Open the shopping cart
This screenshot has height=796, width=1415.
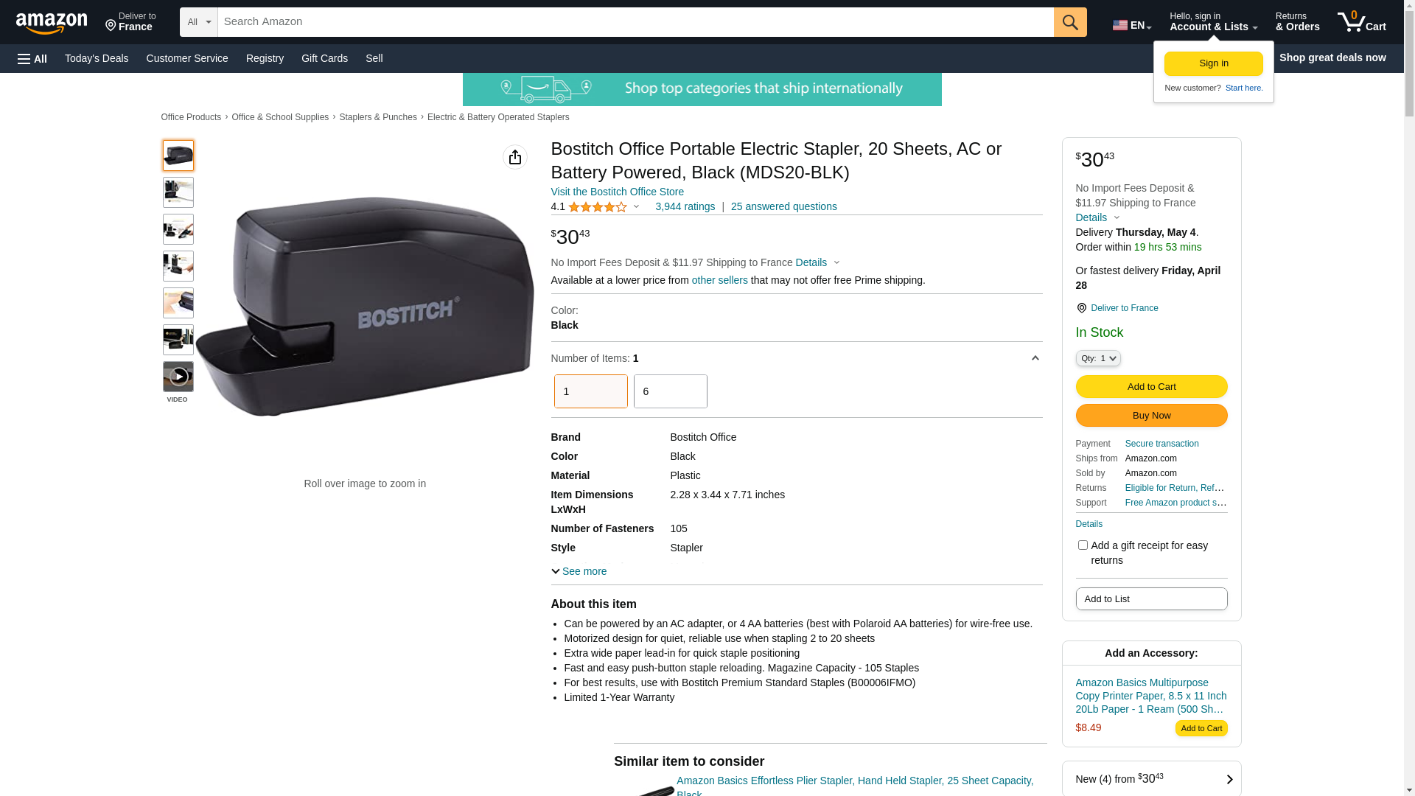pos(1361,22)
